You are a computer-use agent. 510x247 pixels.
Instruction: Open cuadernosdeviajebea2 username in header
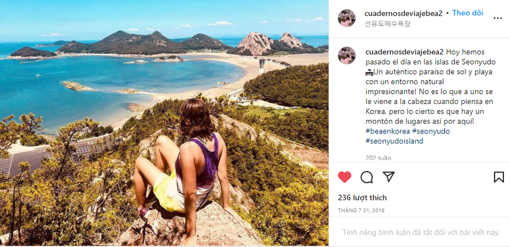click(x=404, y=13)
